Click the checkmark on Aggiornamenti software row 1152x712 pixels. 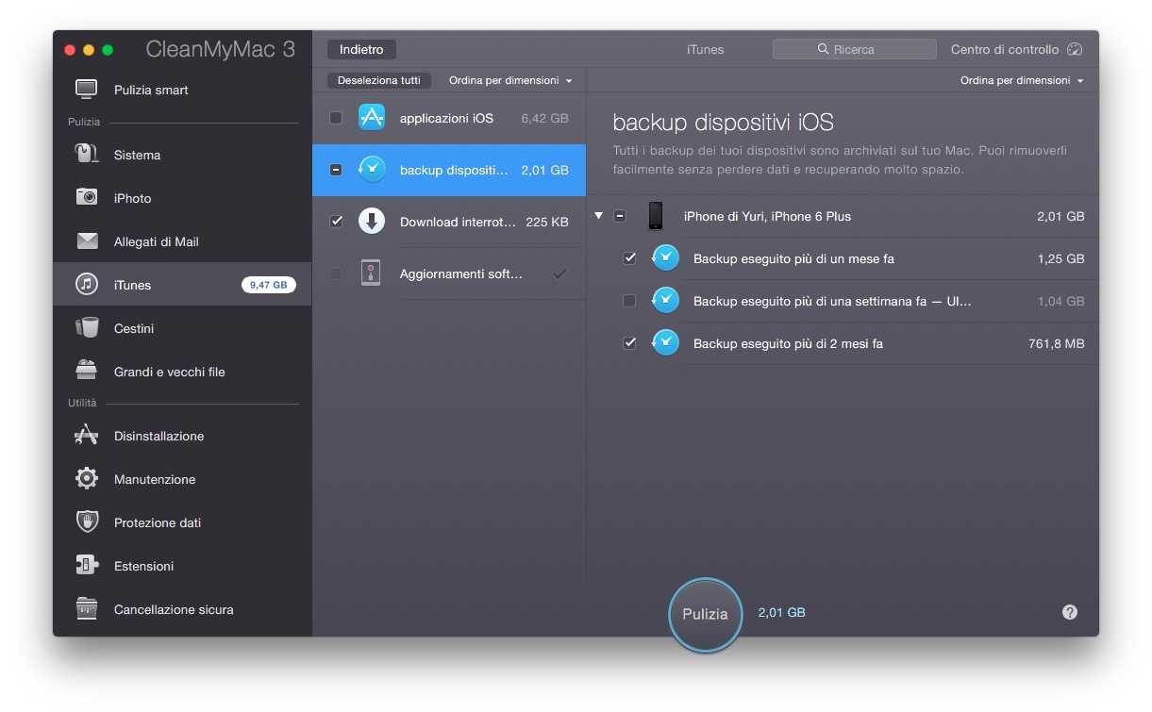pyautogui.click(x=559, y=273)
